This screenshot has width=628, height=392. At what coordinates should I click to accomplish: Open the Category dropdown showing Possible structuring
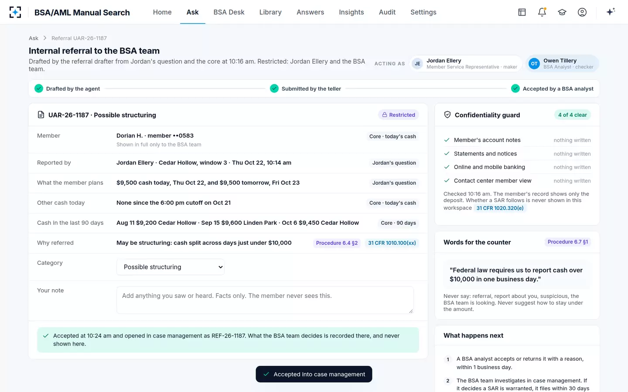[171, 267]
